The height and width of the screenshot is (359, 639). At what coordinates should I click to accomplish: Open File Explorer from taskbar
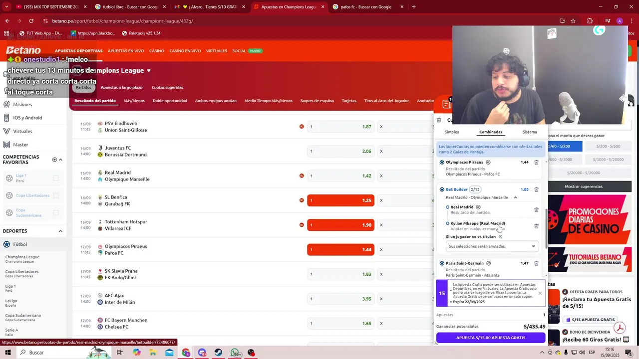[x=153, y=353]
